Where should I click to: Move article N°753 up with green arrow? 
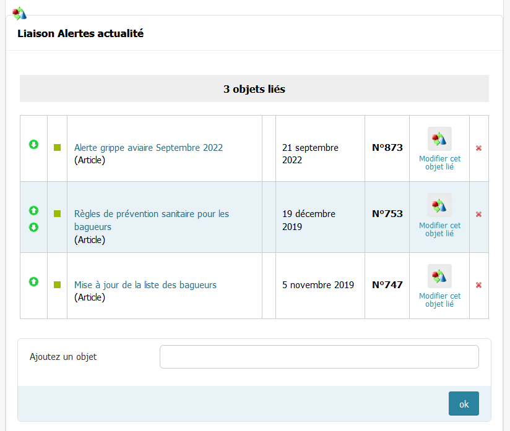click(x=34, y=210)
